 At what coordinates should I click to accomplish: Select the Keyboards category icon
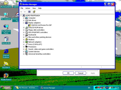click(x=26, y=35)
